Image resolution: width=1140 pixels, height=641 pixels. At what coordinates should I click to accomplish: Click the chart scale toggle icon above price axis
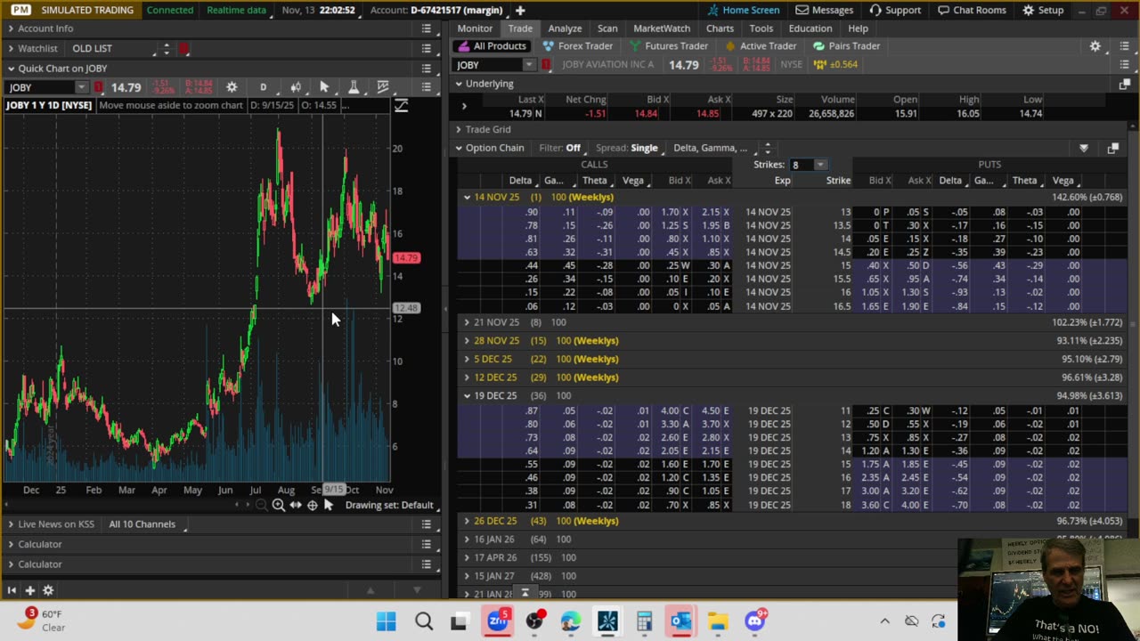(402, 106)
